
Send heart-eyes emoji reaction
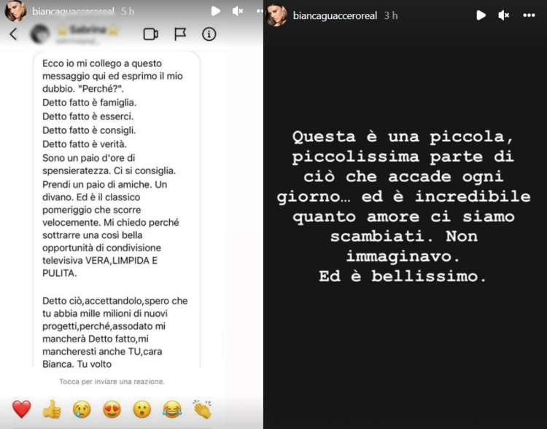point(112,409)
